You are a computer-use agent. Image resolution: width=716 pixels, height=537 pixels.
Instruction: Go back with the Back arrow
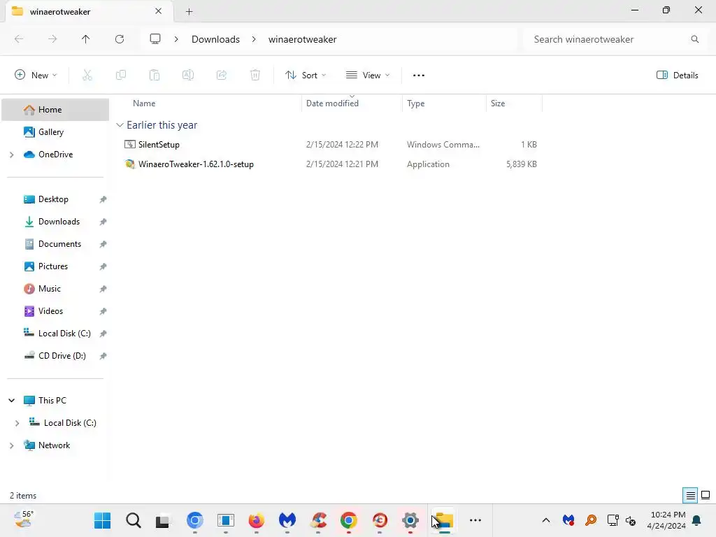(x=19, y=39)
